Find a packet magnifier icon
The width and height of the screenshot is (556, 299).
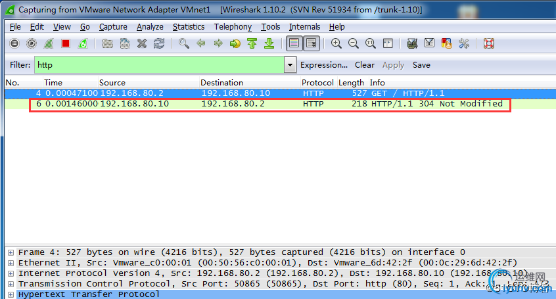tap(183, 43)
